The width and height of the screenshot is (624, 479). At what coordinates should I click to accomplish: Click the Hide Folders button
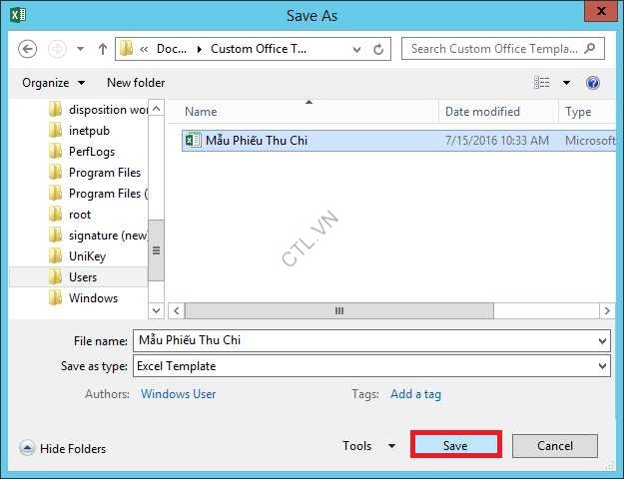63,448
